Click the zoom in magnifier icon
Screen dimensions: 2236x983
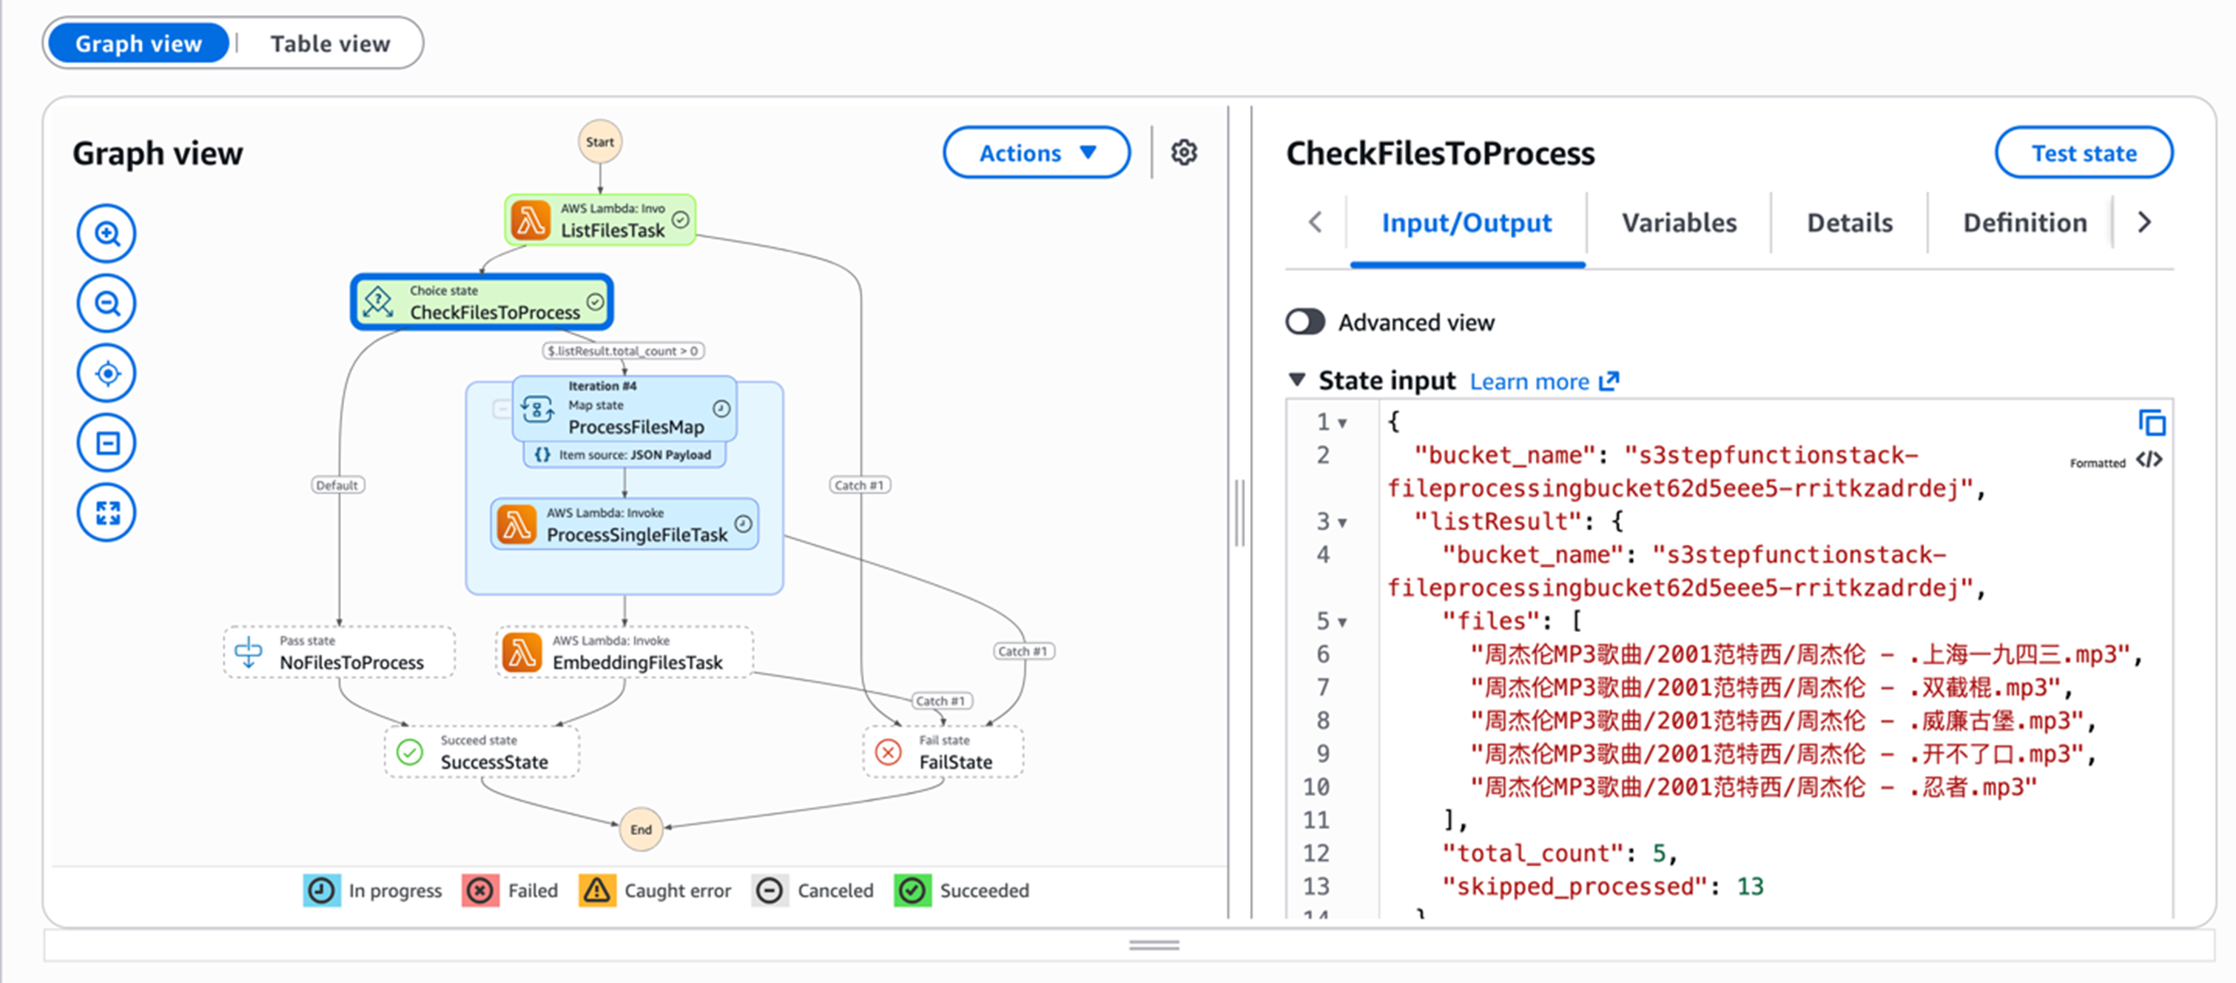click(x=107, y=234)
